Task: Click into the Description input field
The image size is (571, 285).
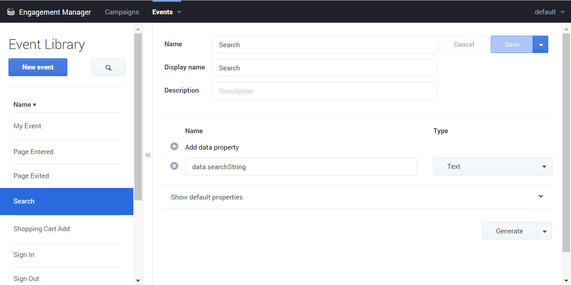Action: coord(324,91)
